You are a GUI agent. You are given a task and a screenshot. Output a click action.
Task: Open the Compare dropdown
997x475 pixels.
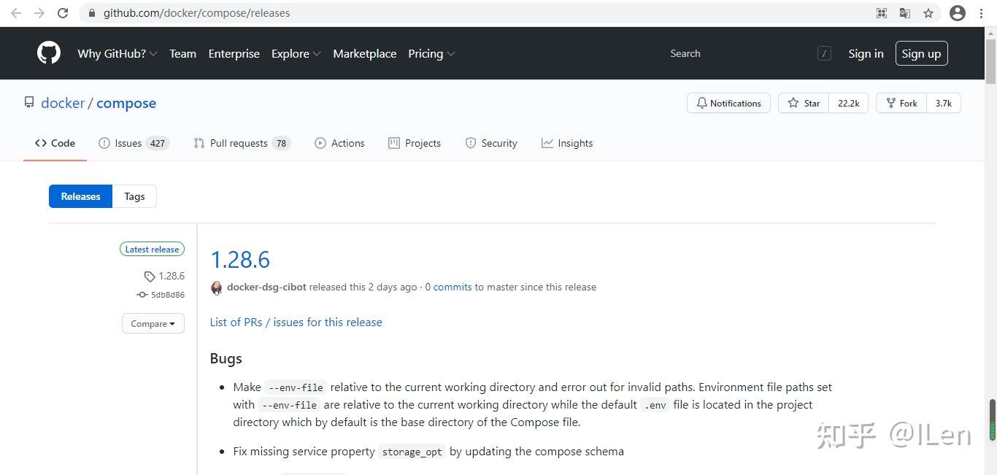point(153,323)
